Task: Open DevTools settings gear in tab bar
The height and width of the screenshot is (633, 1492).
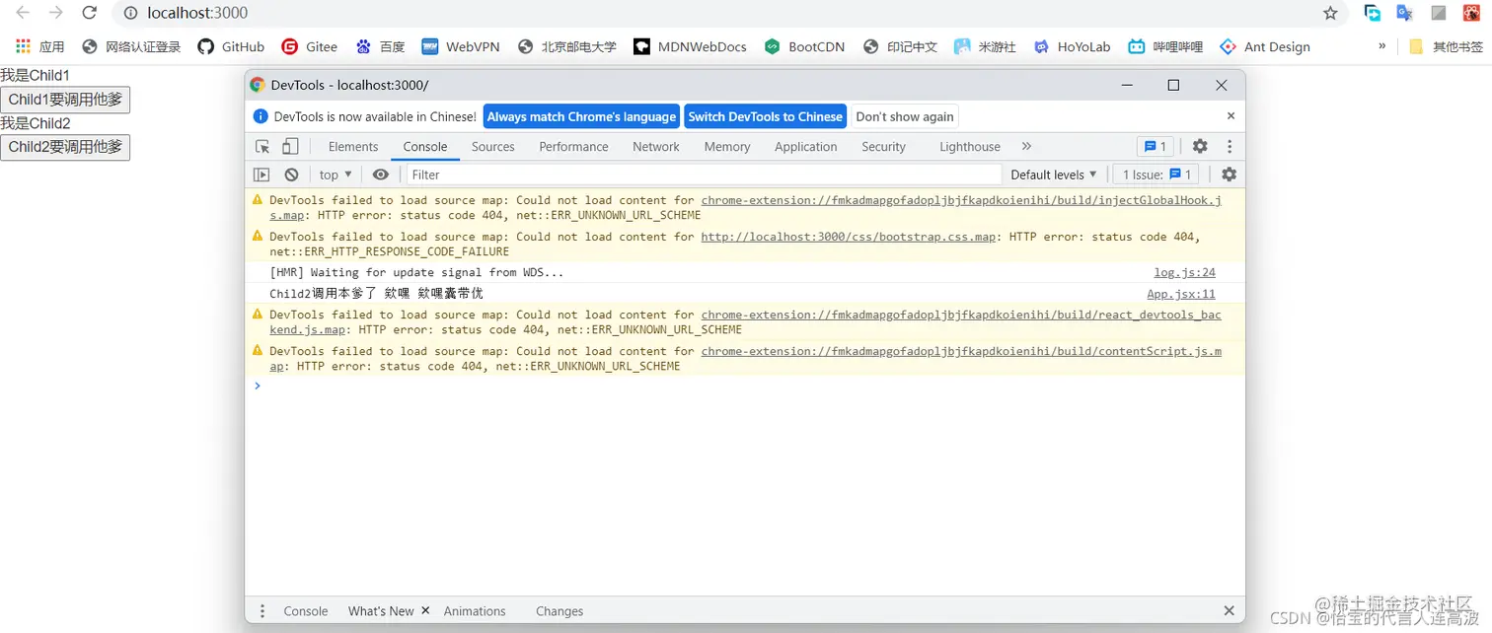Action: (1200, 146)
